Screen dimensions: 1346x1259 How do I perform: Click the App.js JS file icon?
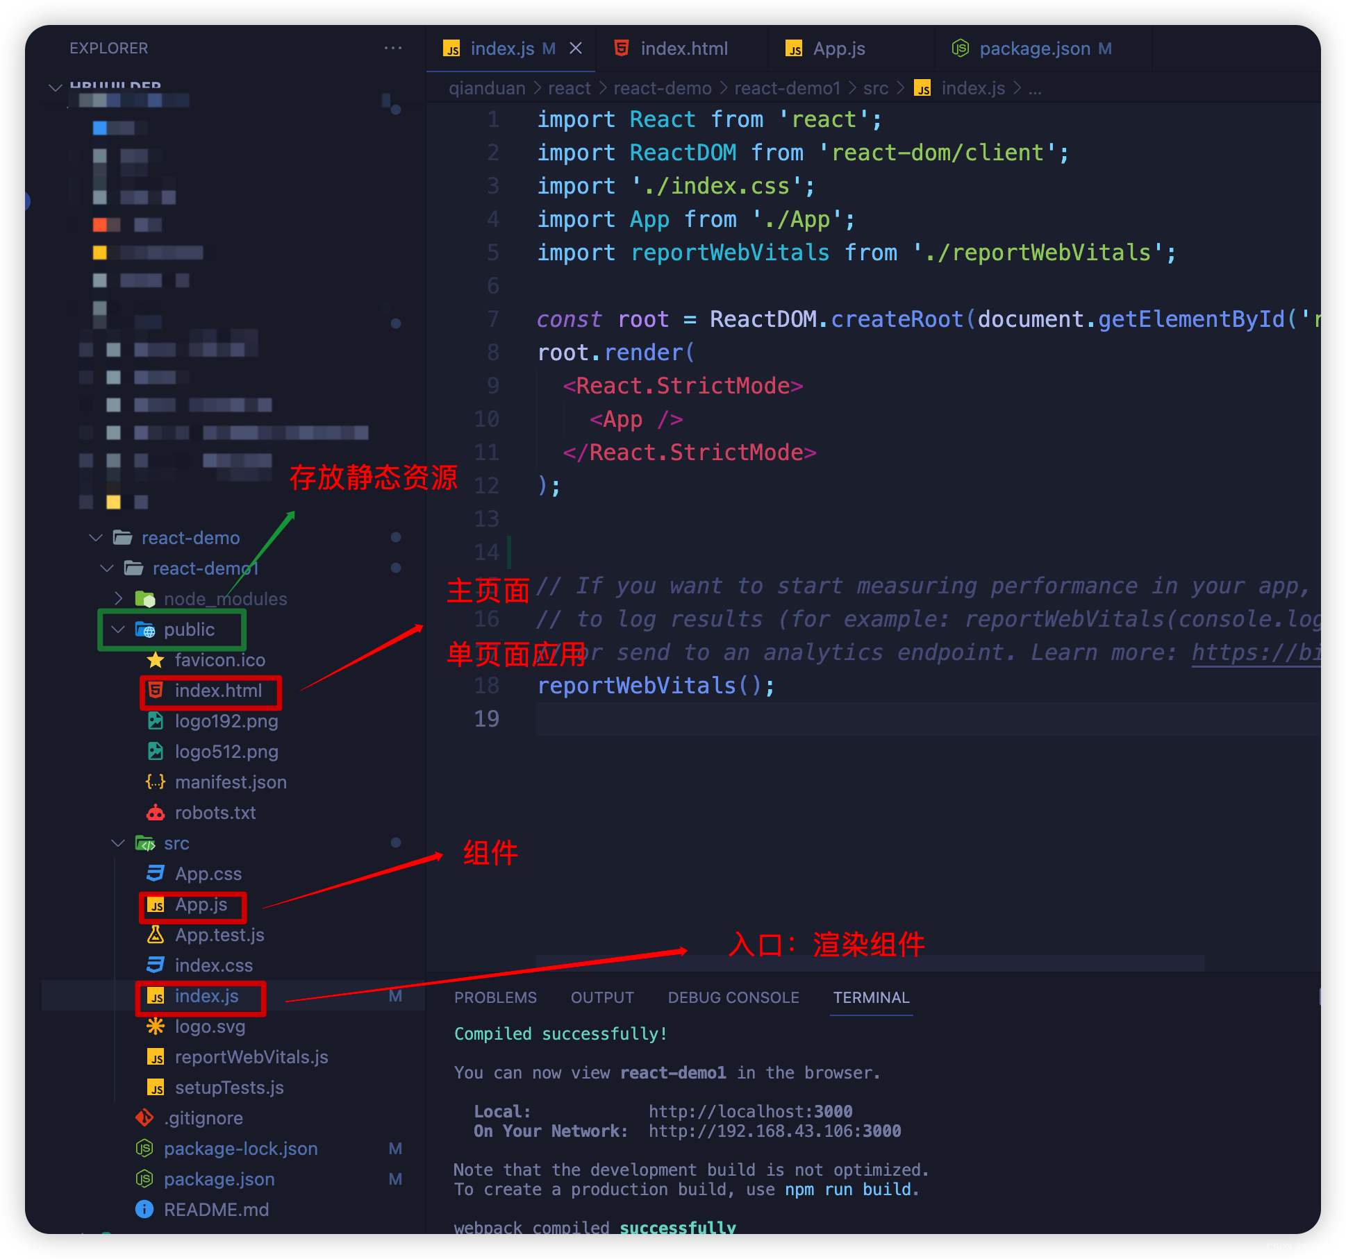(156, 905)
